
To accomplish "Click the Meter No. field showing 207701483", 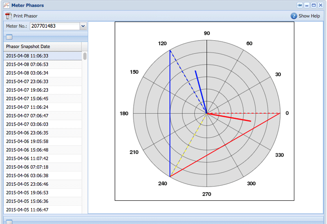I will [55, 26].
